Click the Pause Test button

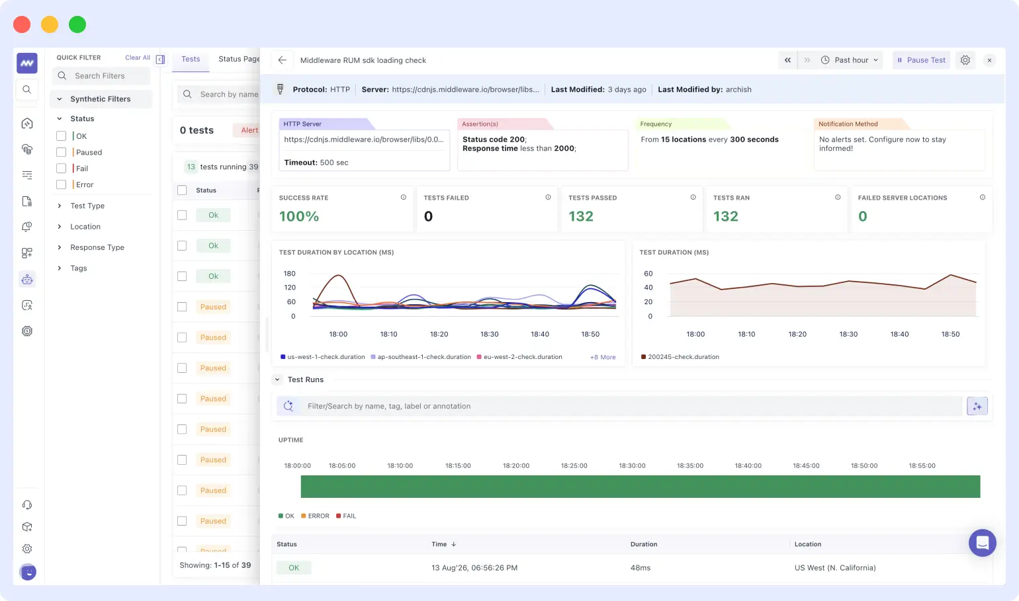pyautogui.click(x=921, y=60)
